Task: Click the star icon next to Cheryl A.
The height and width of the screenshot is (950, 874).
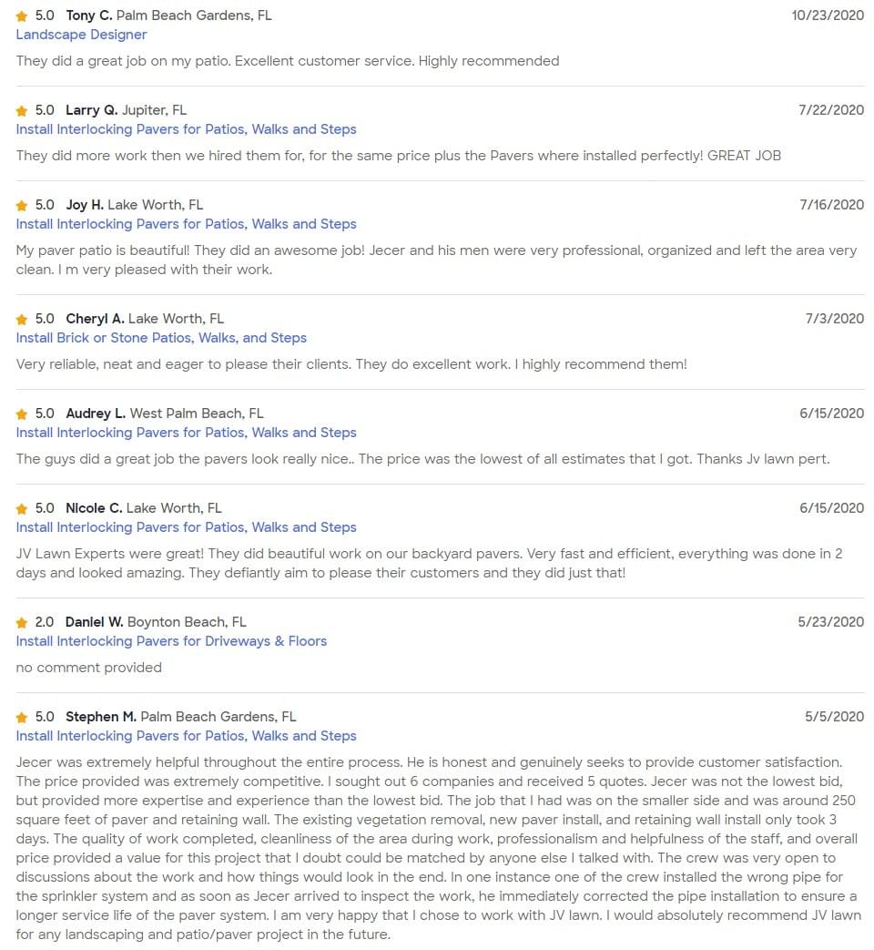Action: coord(22,320)
